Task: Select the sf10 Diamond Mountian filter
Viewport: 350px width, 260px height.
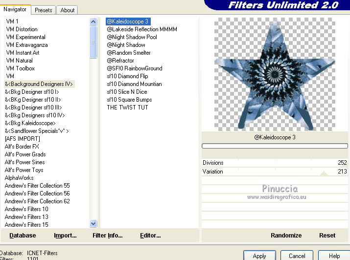Action: (x=135, y=84)
